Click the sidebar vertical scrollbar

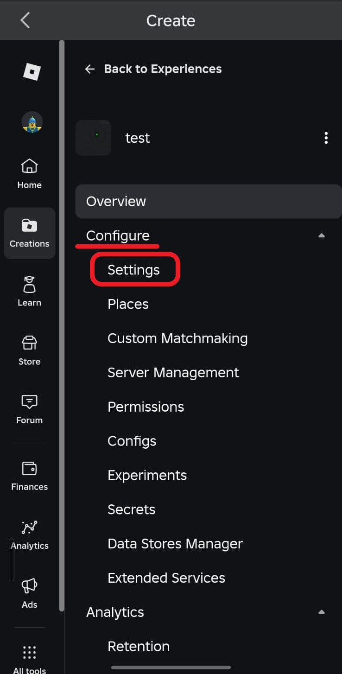(x=62, y=327)
